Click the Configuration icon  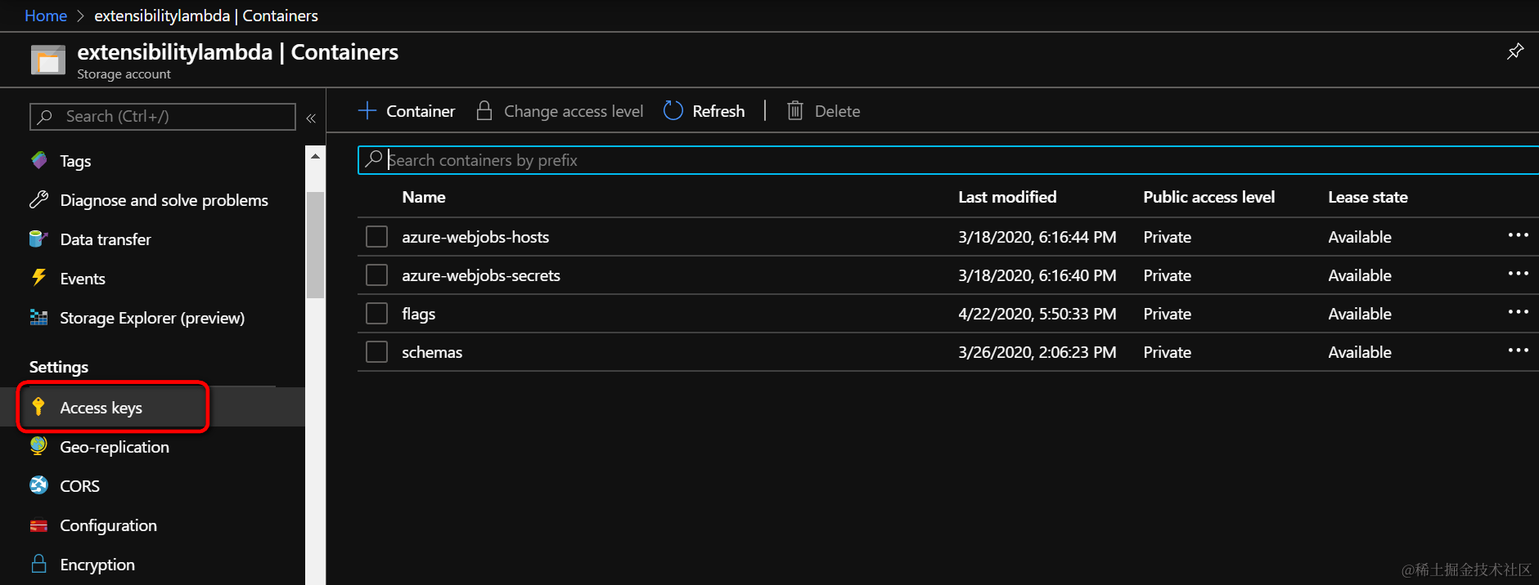click(38, 525)
